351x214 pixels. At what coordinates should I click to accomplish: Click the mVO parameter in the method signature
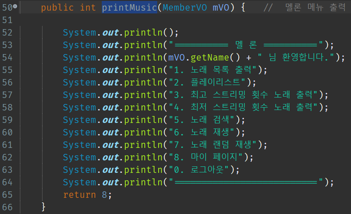click(221, 7)
